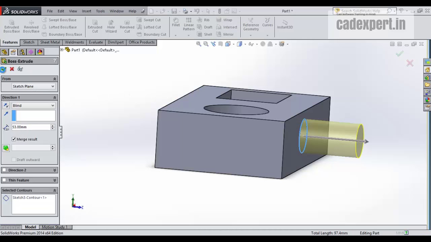Open Reference Geometry tool
This screenshot has width=431, height=242.
[x=251, y=24]
